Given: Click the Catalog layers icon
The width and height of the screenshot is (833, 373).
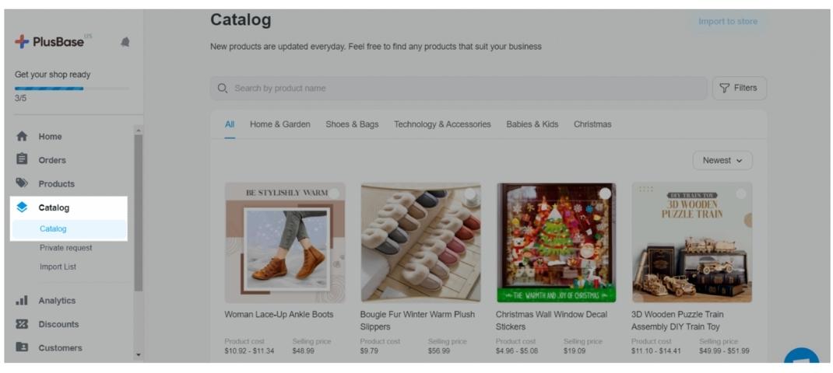Looking at the screenshot, I should point(22,207).
